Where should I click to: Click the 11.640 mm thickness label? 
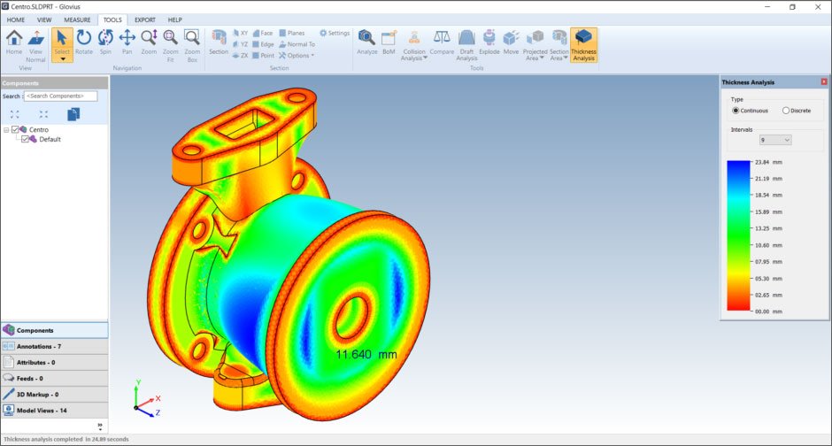(x=366, y=354)
